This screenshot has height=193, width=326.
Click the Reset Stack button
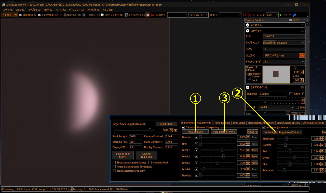(x=166, y=124)
